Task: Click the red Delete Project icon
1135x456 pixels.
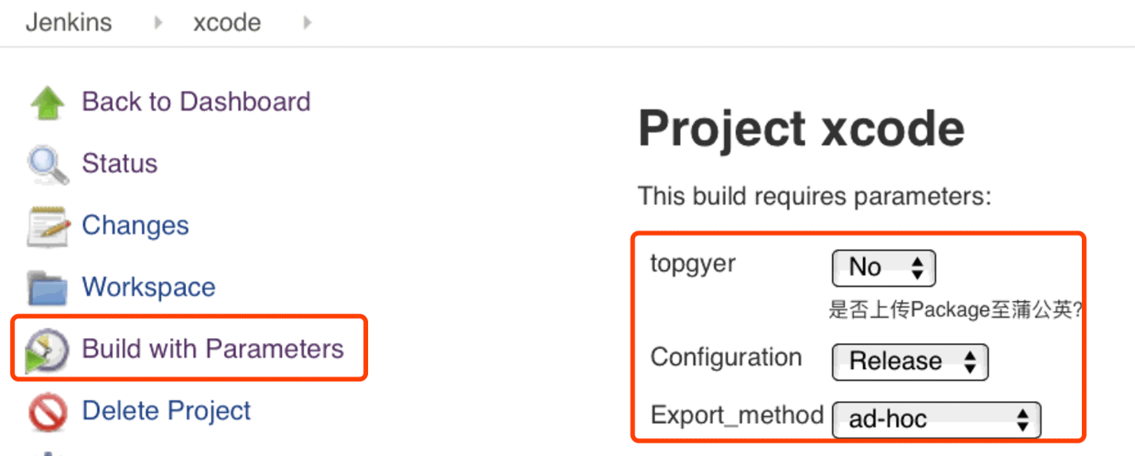Action: [47, 412]
